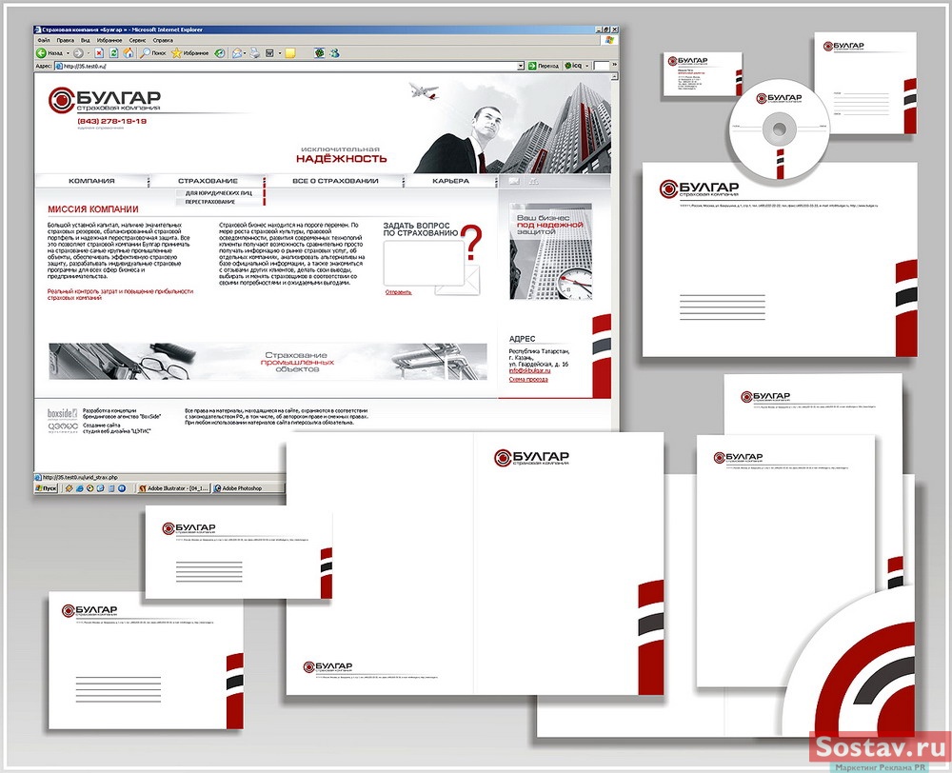
Task: Open the Пуск Start button
Action: pyautogui.click(x=46, y=488)
